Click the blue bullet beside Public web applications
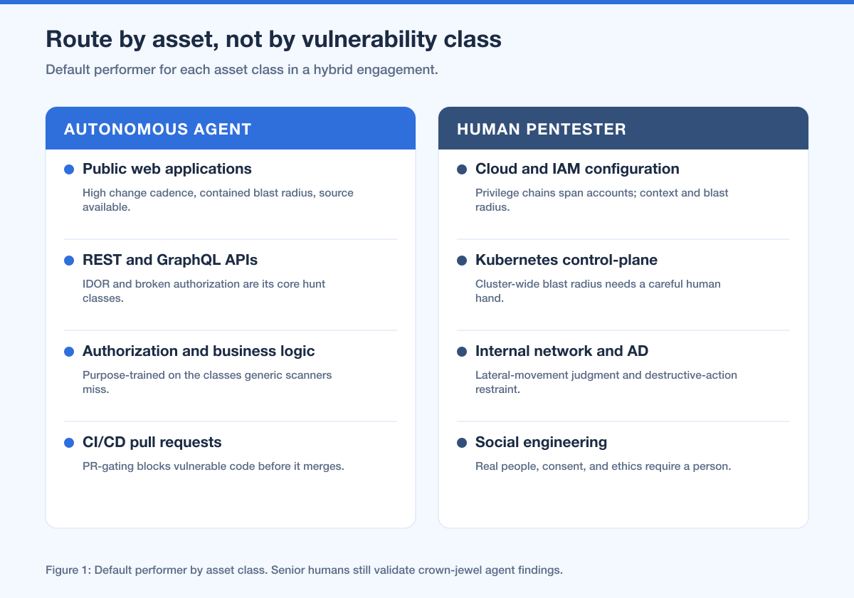This screenshot has height=598, width=854. [69, 169]
